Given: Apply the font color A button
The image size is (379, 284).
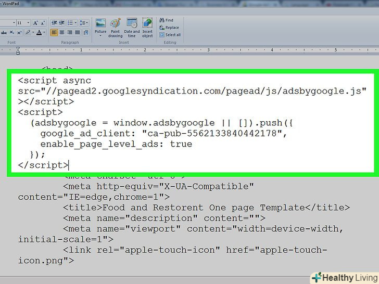Looking at the screenshot, I should (x=39, y=32).
